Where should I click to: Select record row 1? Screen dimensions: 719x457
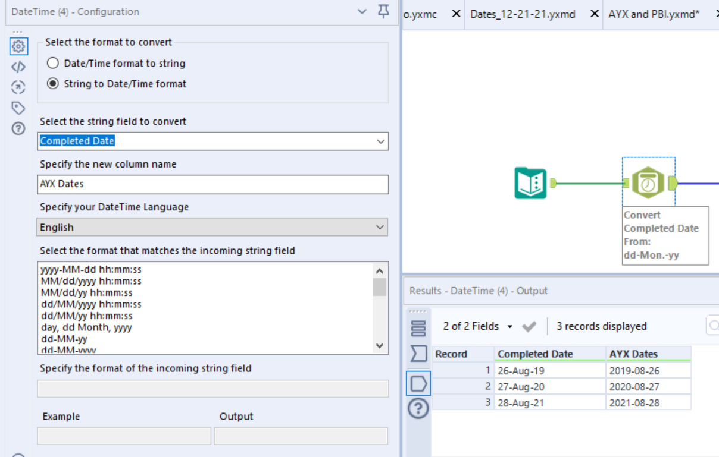[463, 370]
